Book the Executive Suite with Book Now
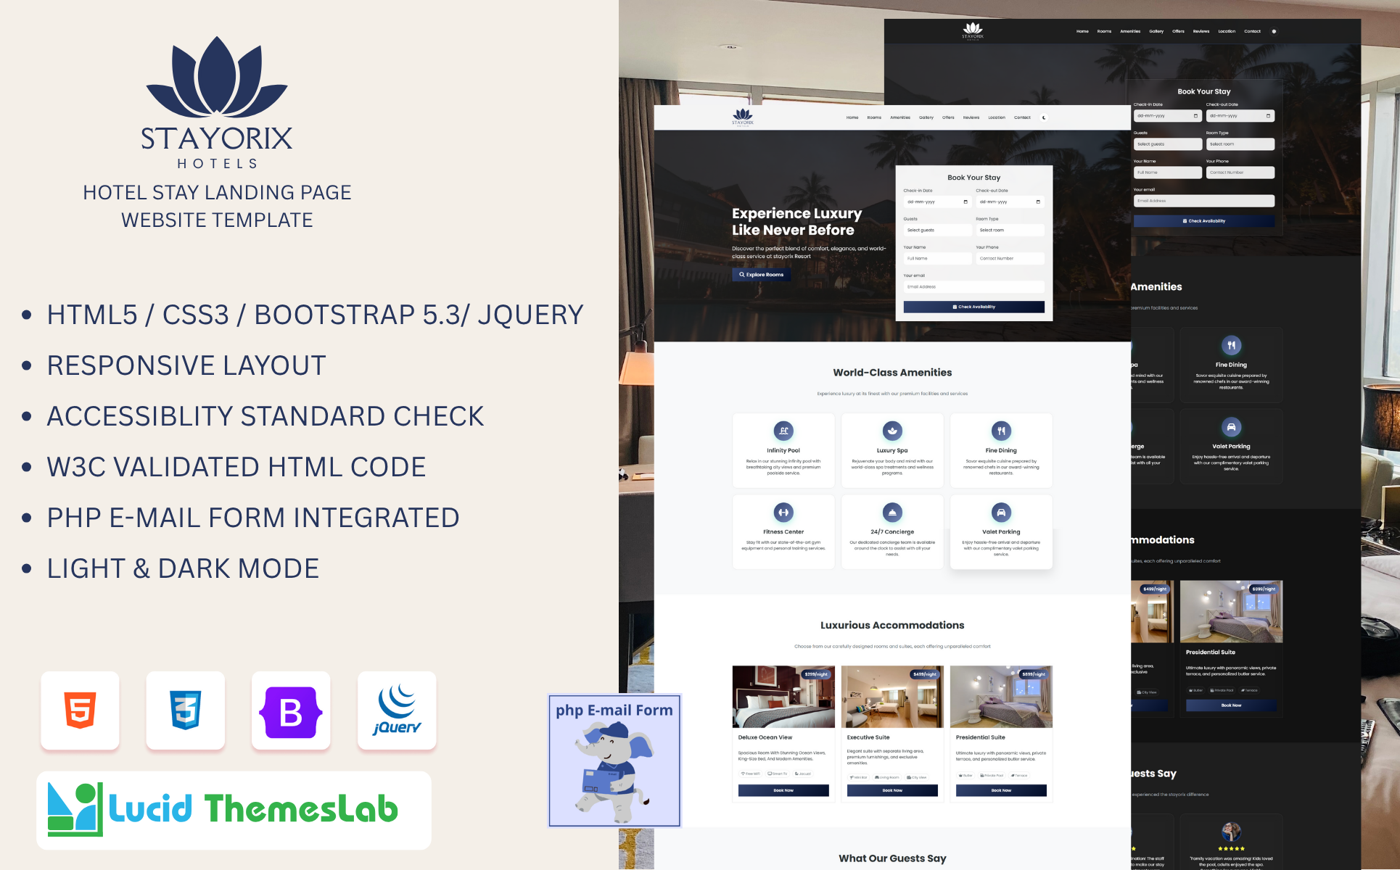The height and width of the screenshot is (870, 1400). tap(892, 790)
